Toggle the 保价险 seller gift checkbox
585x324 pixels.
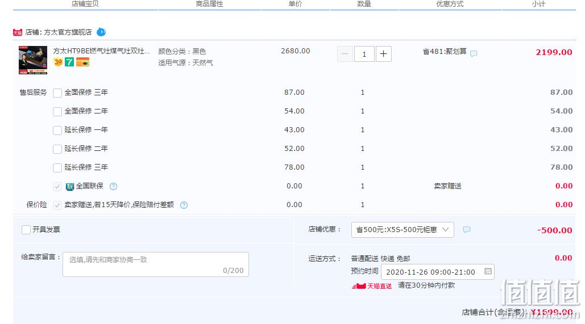pyautogui.click(x=57, y=205)
